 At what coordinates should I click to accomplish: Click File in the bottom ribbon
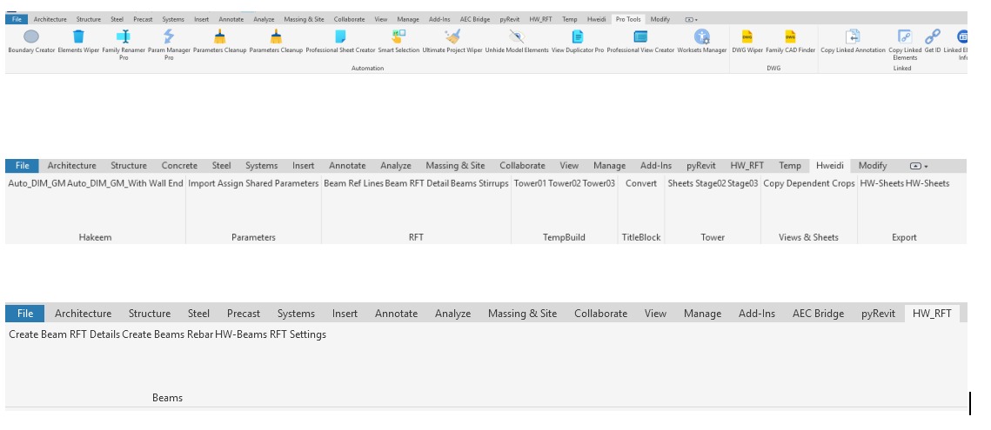(25, 314)
